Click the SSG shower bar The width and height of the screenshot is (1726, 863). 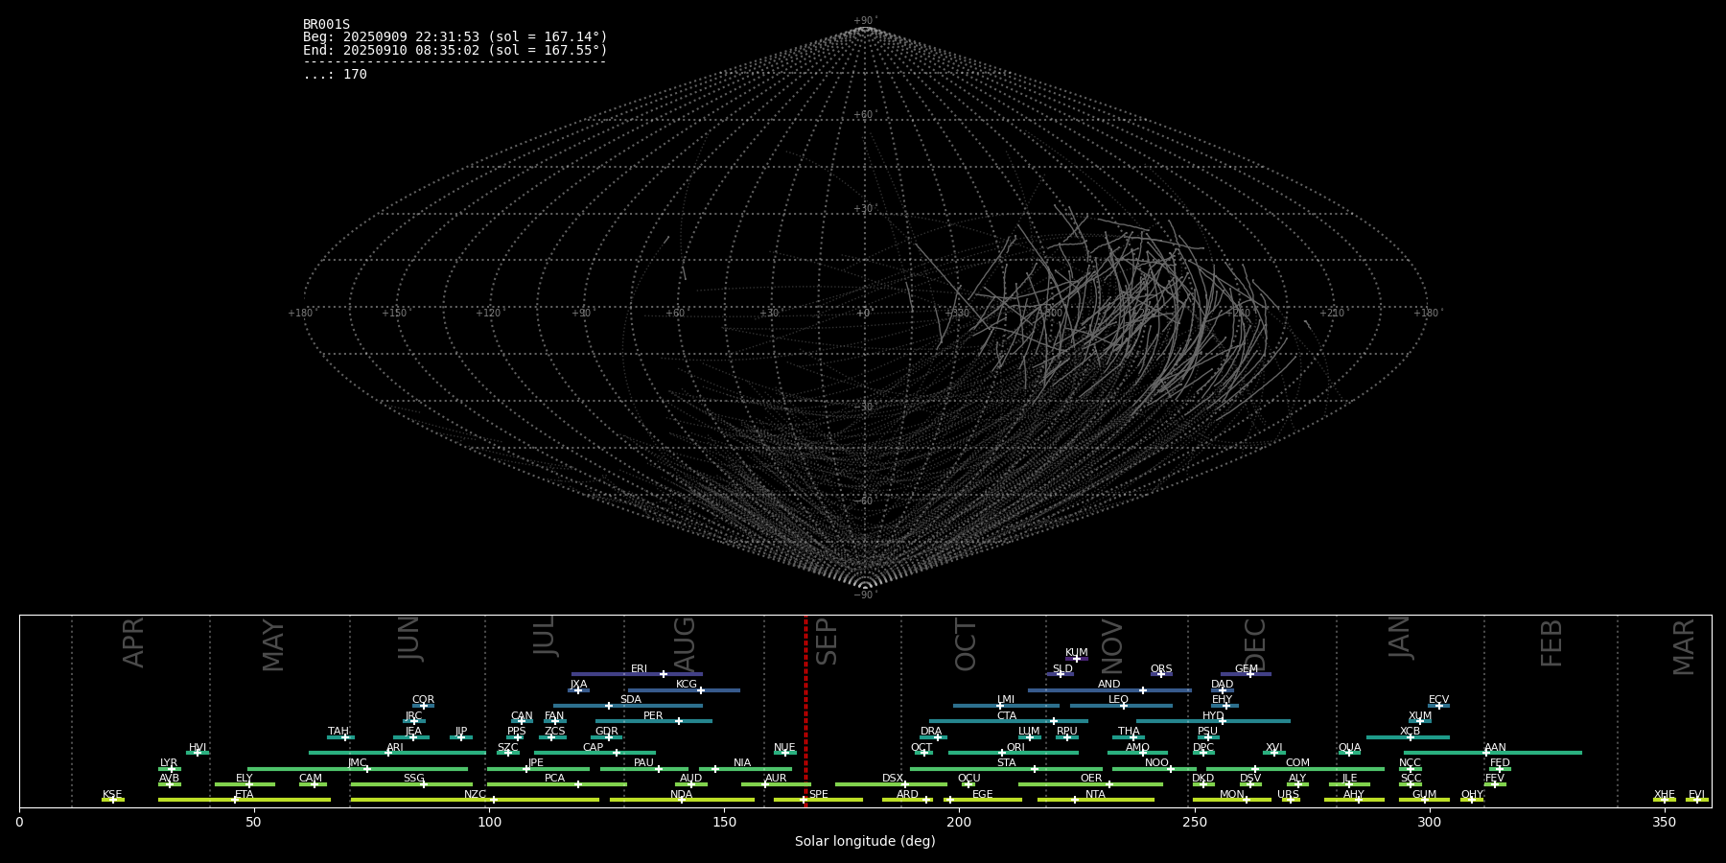pyautogui.click(x=411, y=784)
